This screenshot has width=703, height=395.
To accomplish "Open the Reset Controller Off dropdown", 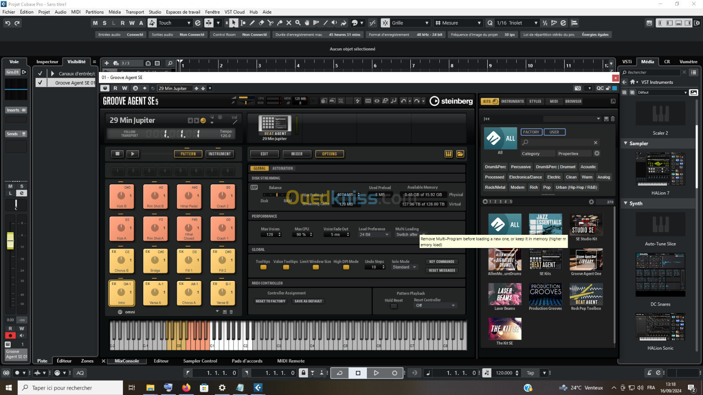I will click(435, 305).
